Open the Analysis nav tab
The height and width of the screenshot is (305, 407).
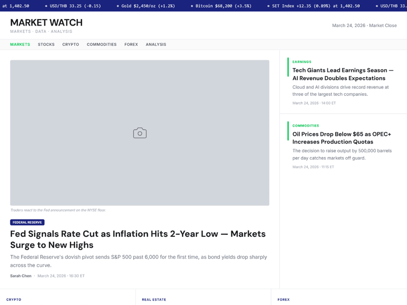pos(156,44)
